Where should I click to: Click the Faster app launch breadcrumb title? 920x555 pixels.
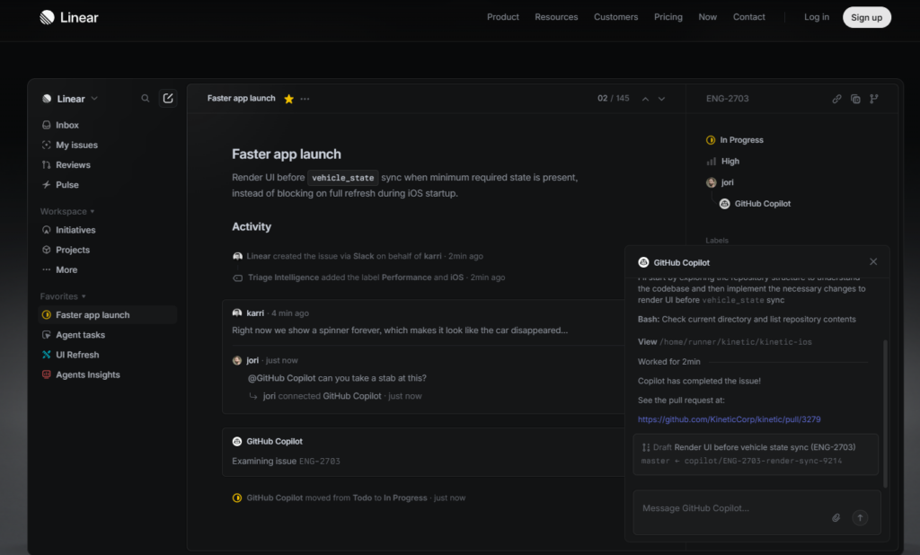(241, 99)
